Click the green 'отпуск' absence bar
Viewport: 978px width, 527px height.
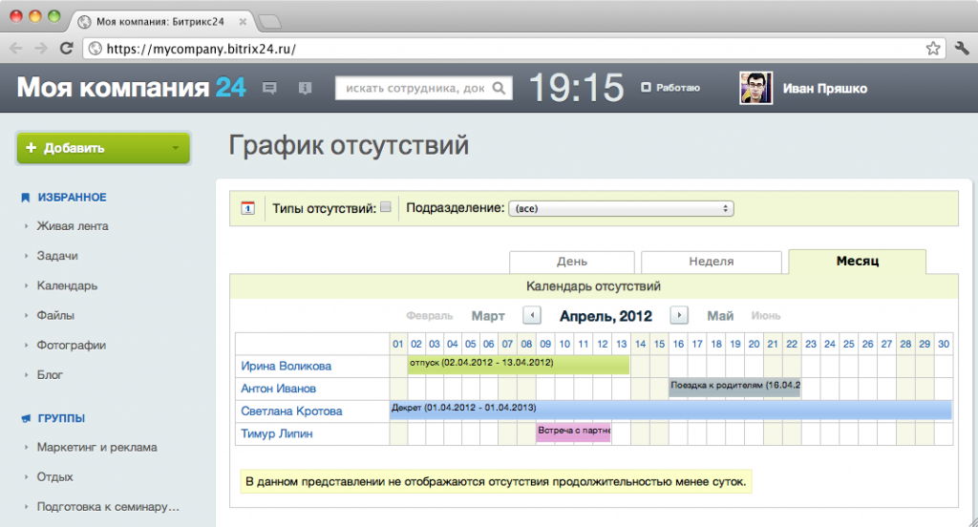click(518, 364)
